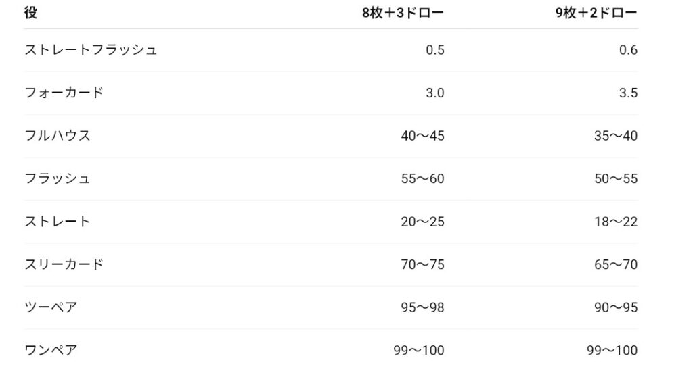
Task: Click the 9枚+2ドロー column header
Action: tap(596, 14)
